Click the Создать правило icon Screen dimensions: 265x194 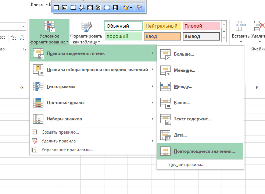34,132
